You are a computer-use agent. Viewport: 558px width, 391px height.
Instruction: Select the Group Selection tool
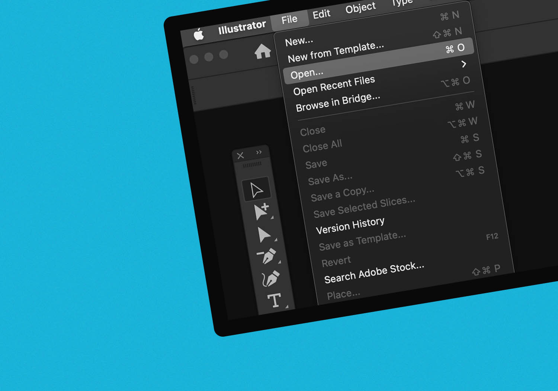pos(262,211)
